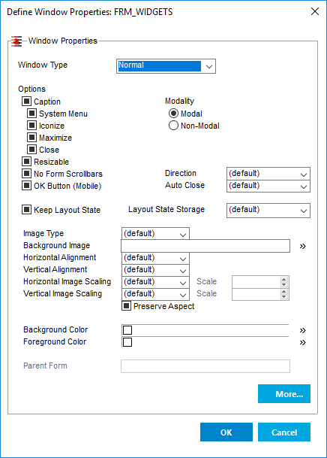
Task: Toggle Keep Layout State checkbox
Action: (x=26, y=209)
